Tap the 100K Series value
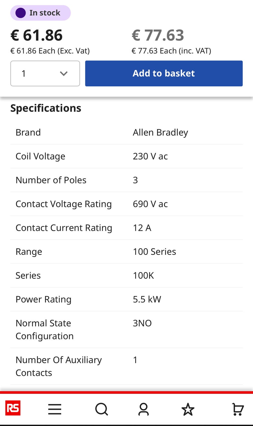The width and height of the screenshot is (253, 426). pyautogui.click(x=143, y=276)
